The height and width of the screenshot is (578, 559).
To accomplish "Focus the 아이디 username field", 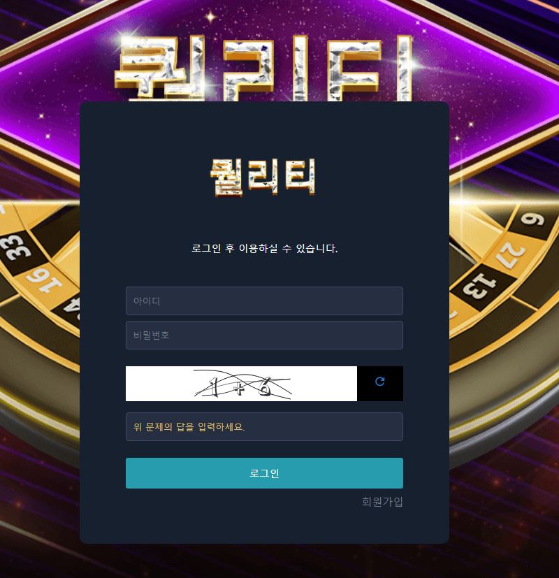I will click(264, 301).
